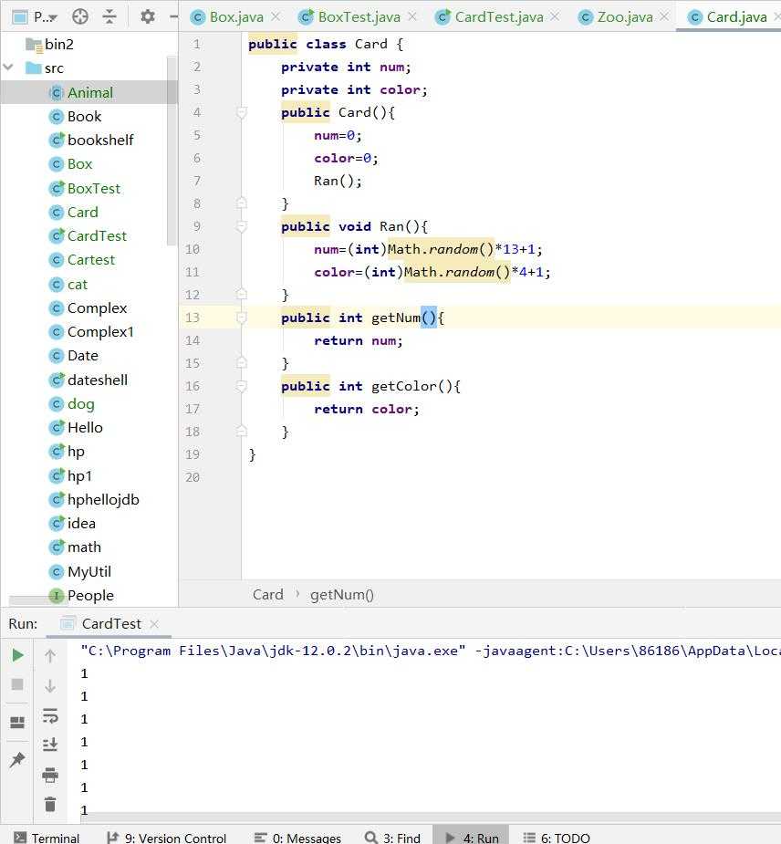Fold the Card() constructor at line 4
781x844 pixels.
pos(242,112)
